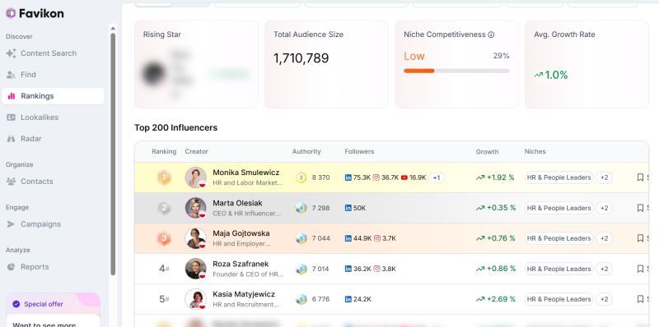
Task: Open Campaigns section
Action: (34, 224)
